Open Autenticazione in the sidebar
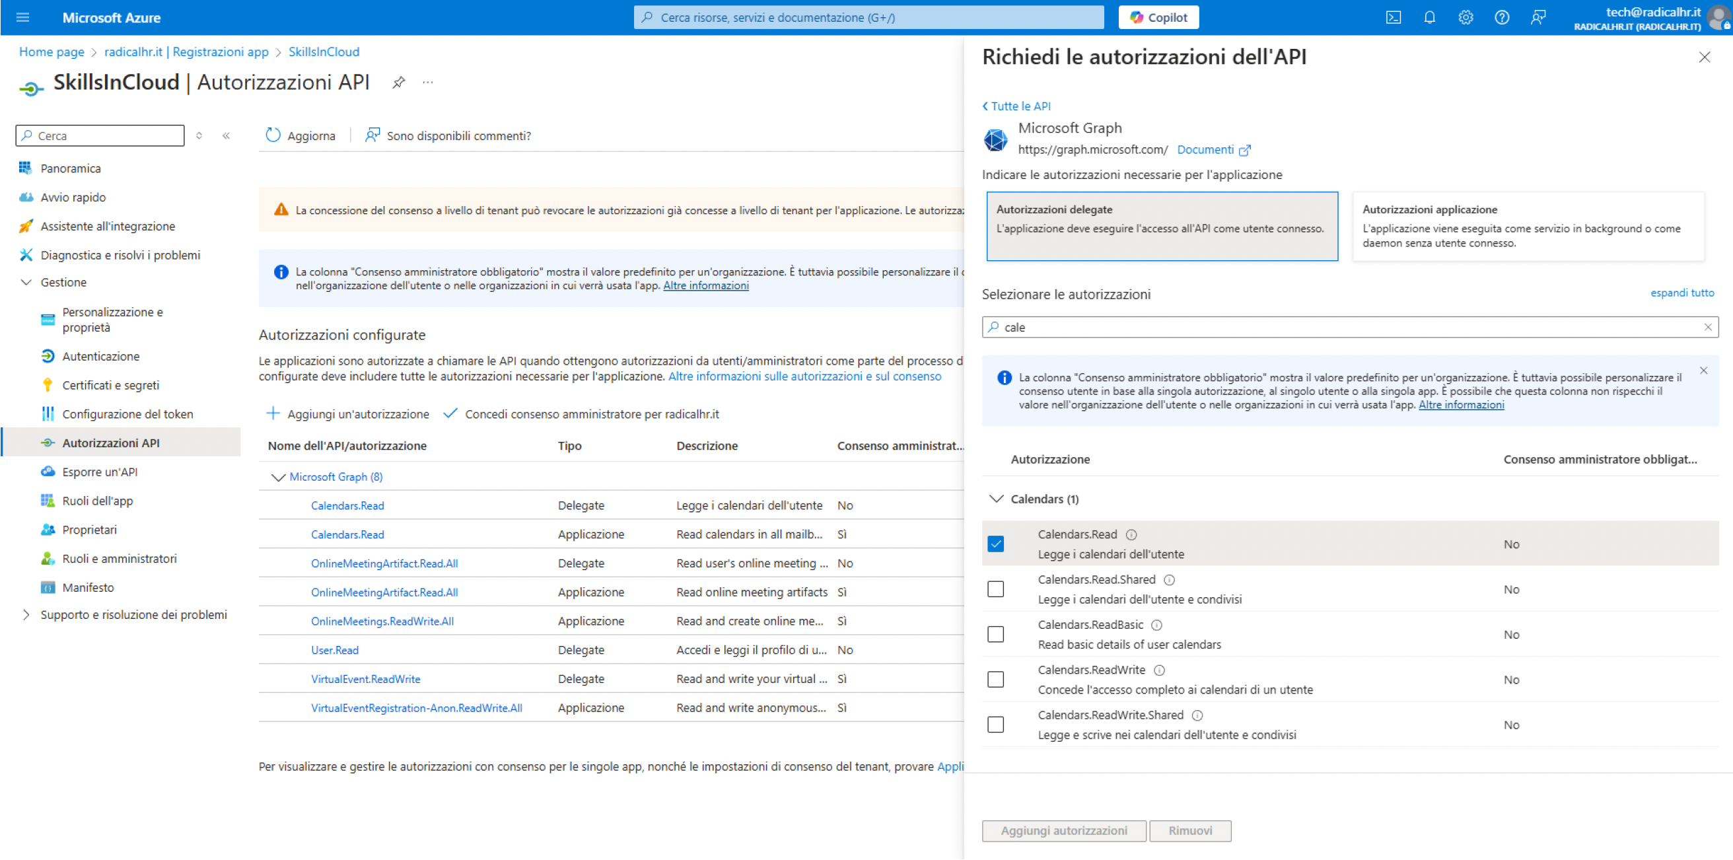The height and width of the screenshot is (860, 1733). (x=101, y=357)
